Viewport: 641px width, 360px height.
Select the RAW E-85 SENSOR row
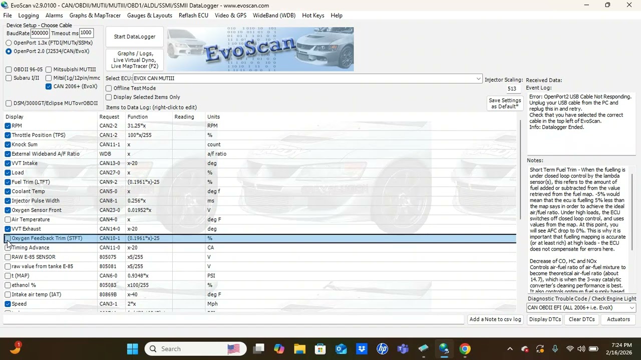click(260, 257)
